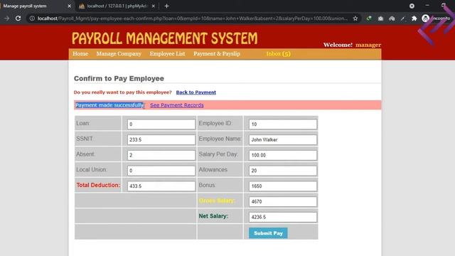Screen dimensions: 455x256
Task: Open See Payment Records link
Action: tap(177, 105)
